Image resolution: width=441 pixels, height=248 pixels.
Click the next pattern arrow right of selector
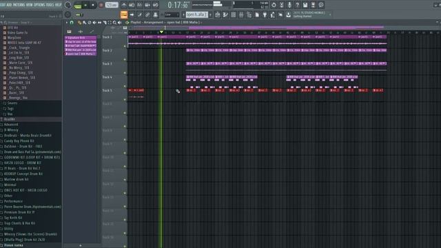click(x=210, y=14)
